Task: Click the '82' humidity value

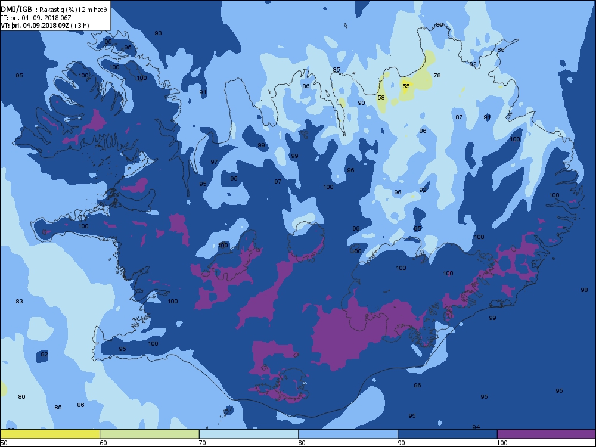Action: coord(473,64)
